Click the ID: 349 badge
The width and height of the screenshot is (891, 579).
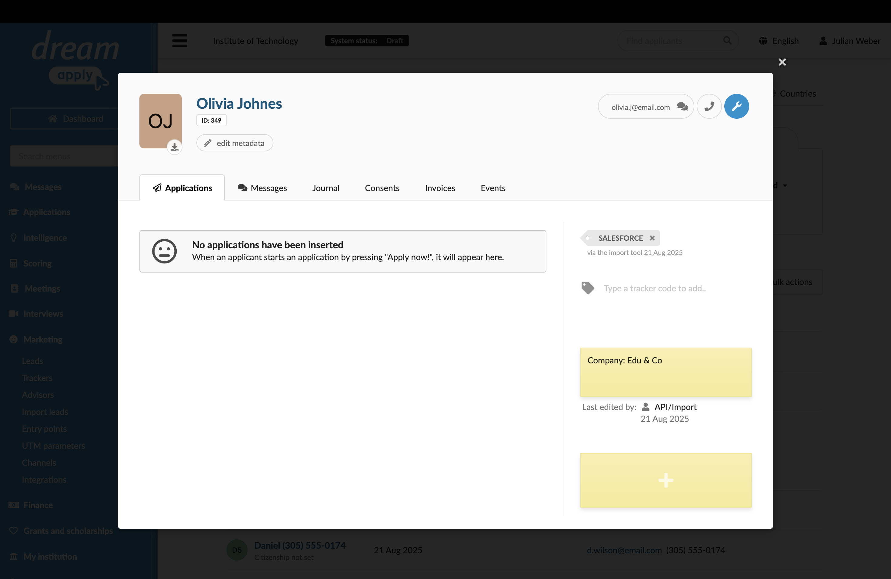[212, 121]
